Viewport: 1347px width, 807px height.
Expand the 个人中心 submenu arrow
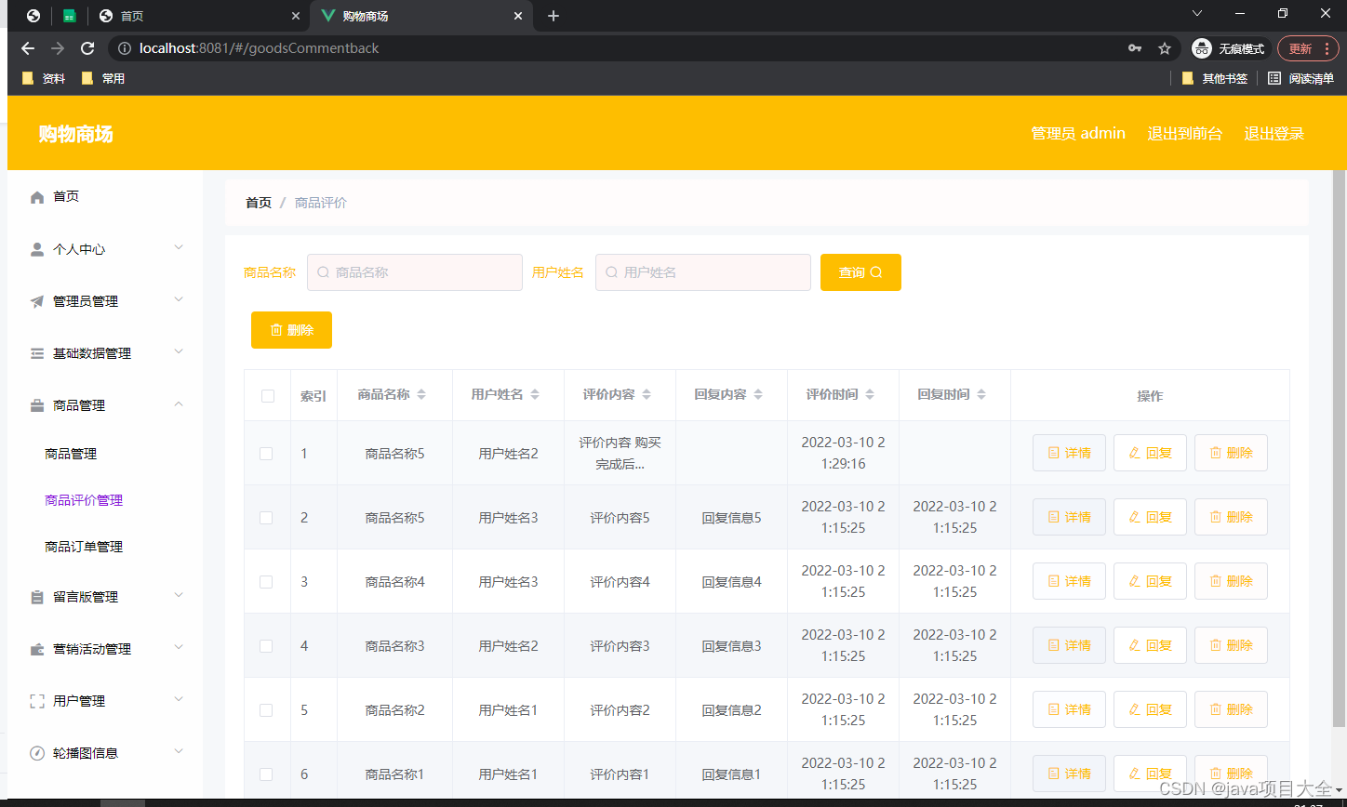click(x=180, y=247)
